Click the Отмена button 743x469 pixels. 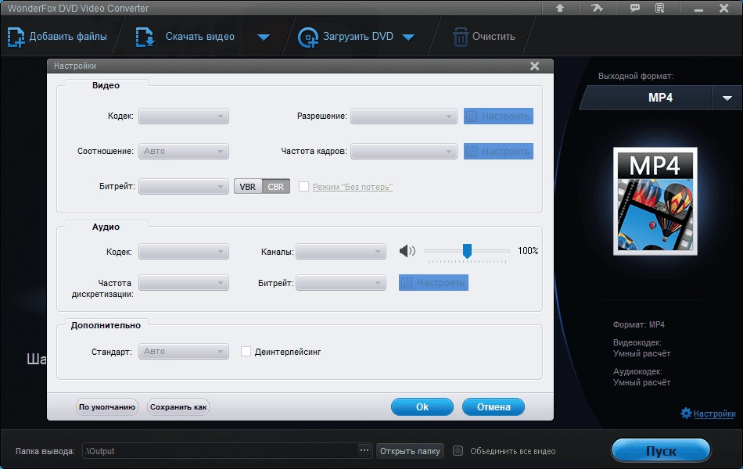pyautogui.click(x=494, y=407)
